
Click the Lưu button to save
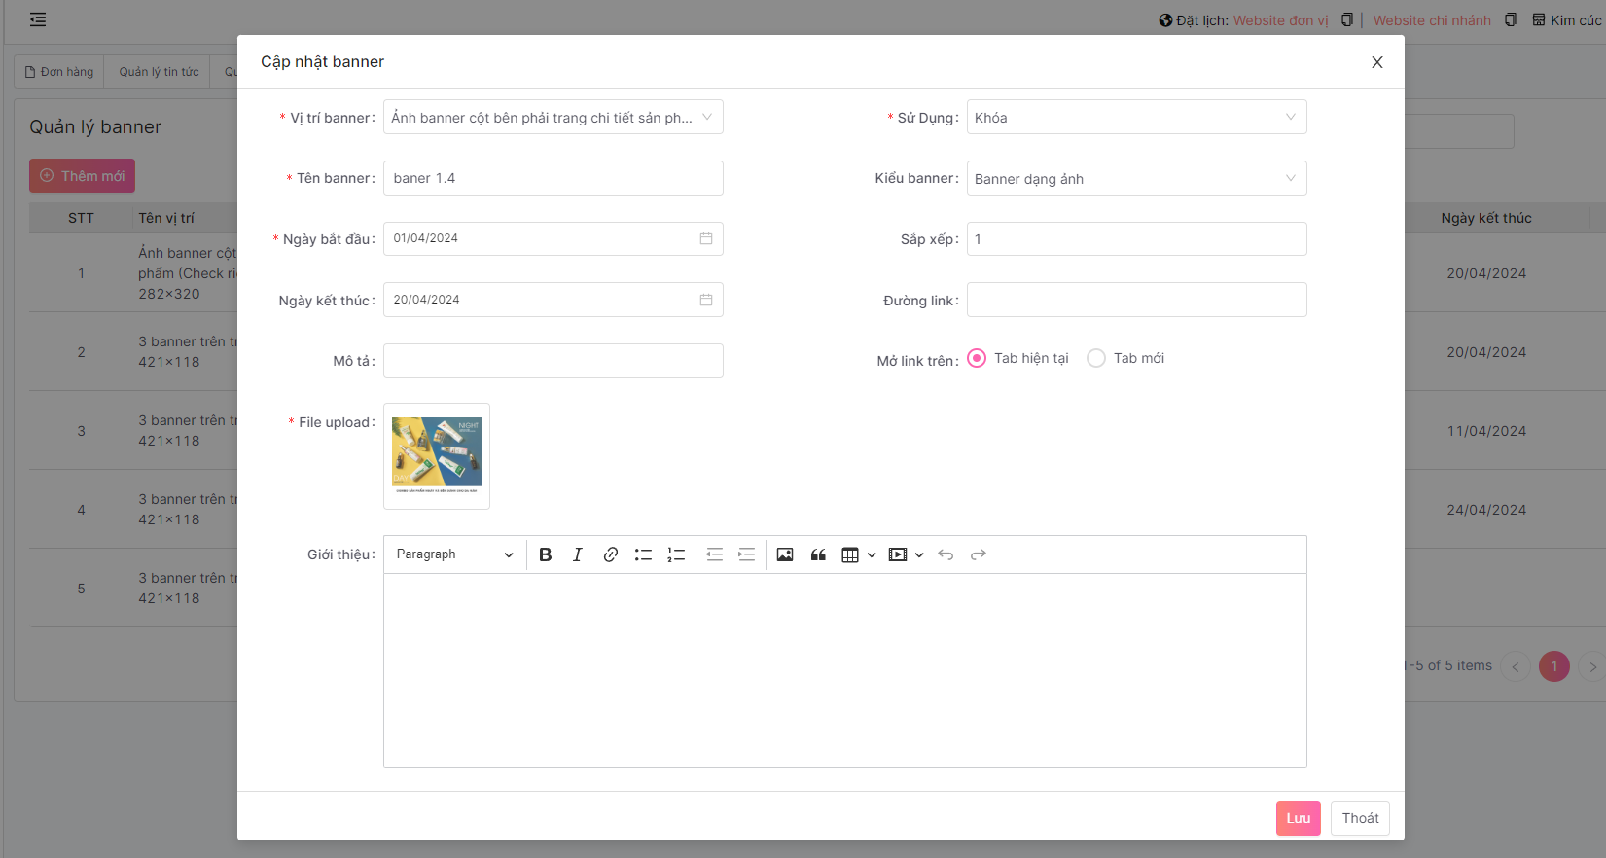click(x=1298, y=818)
